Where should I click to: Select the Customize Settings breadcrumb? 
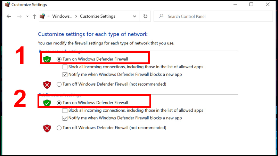pos(97,16)
